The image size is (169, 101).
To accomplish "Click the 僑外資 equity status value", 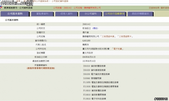I will [x=86, y=32].
